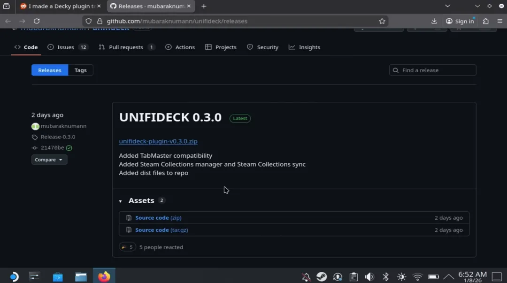507x283 pixels.
Task: Open a new browser tab with plus
Action: [204, 6]
